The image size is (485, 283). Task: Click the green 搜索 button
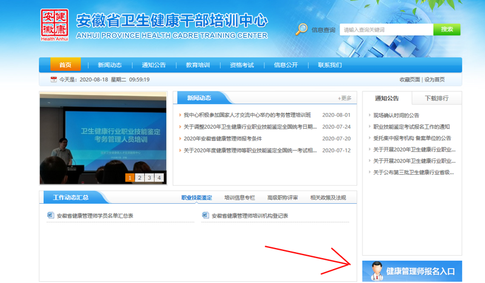click(447, 30)
